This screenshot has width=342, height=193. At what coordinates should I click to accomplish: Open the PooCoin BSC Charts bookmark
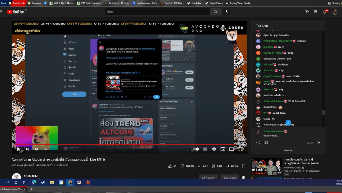(x=172, y=3)
